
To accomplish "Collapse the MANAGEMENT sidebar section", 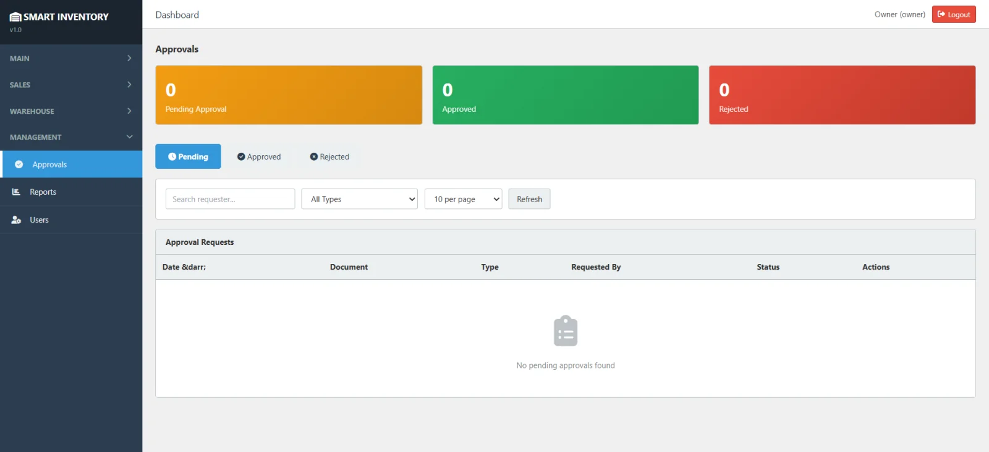I will [x=71, y=137].
